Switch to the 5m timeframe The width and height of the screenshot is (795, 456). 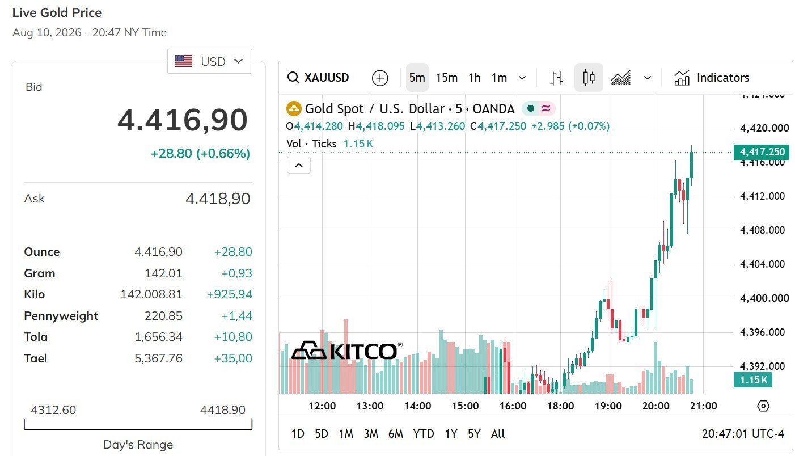coord(417,78)
